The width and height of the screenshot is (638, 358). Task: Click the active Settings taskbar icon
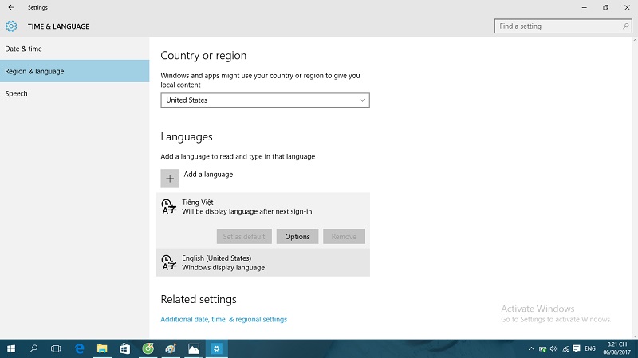pos(216,348)
